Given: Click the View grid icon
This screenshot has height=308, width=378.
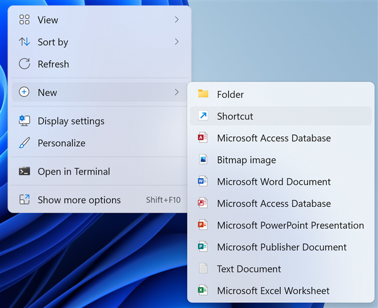Looking at the screenshot, I should (x=24, y=19).
